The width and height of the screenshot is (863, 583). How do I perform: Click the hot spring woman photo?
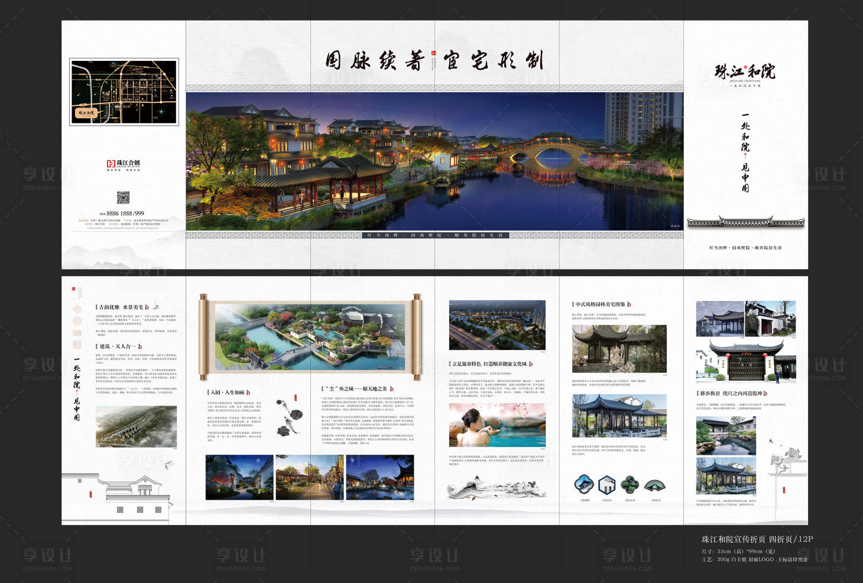pyautogui.click(x=497, y=425)
